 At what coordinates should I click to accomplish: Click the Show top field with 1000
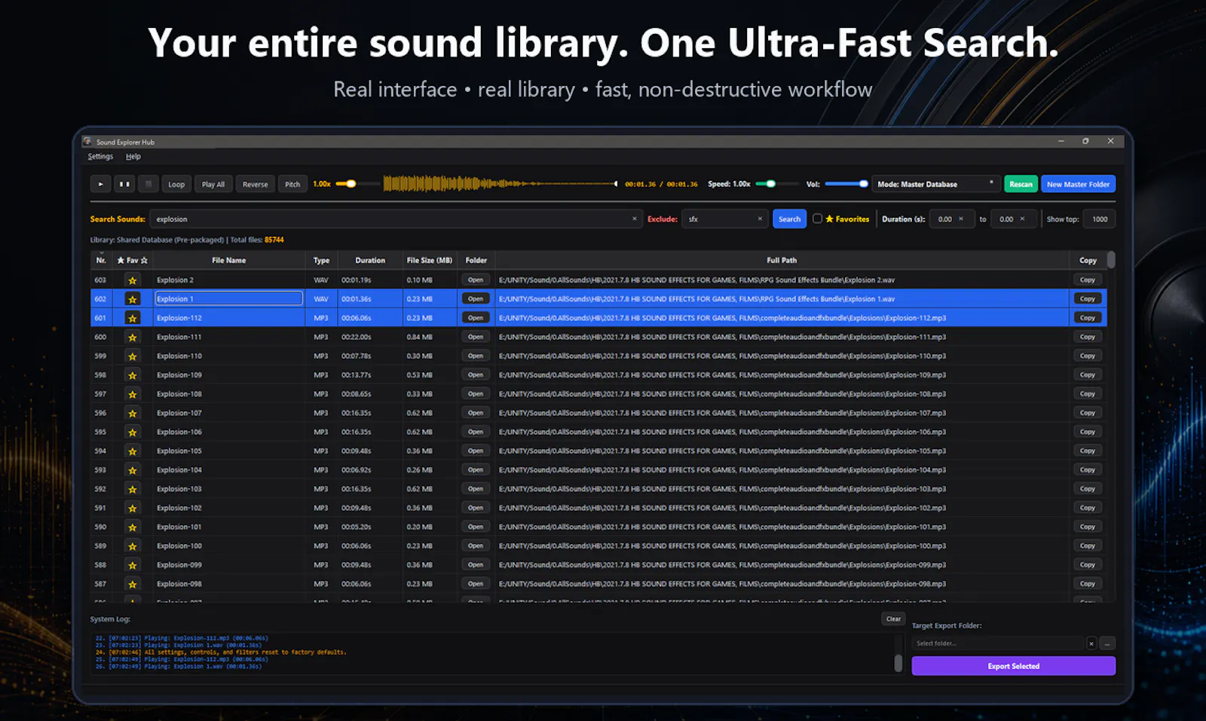(x=1100, y=219)
